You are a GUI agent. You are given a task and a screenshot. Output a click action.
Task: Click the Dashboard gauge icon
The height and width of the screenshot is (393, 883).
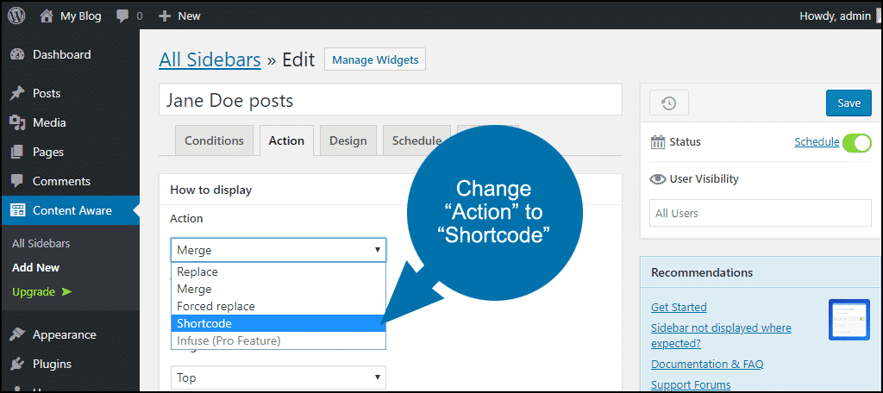point(17,54)
